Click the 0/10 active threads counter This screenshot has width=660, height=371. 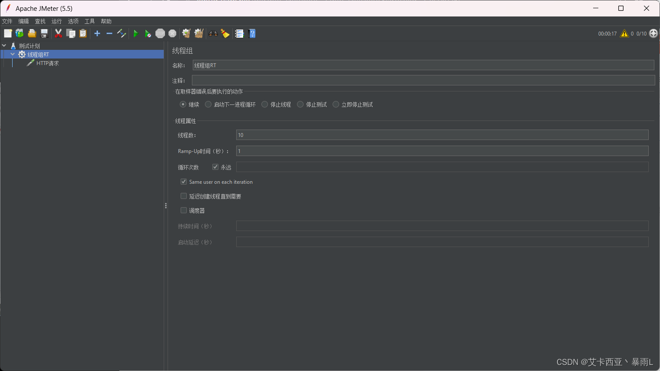(641, 34)
